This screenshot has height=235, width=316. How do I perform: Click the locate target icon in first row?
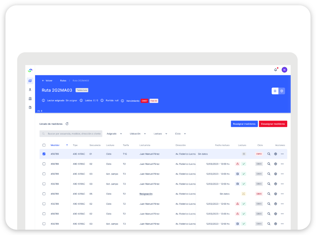point(276,154)
